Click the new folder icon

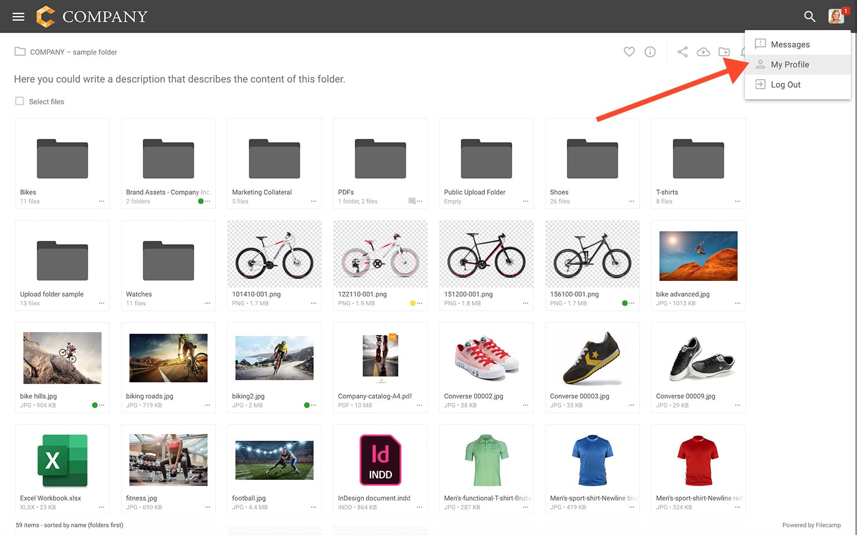click(x=724, y=52)
